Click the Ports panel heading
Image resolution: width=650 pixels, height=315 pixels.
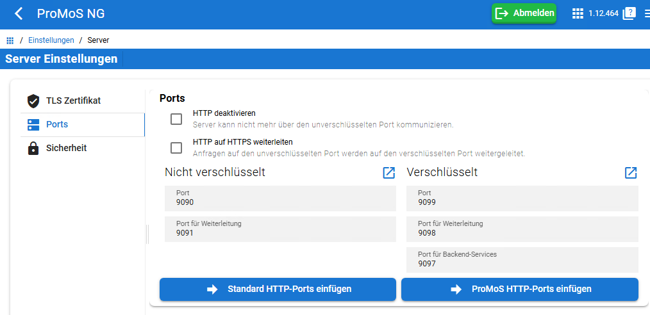point(172,99)
